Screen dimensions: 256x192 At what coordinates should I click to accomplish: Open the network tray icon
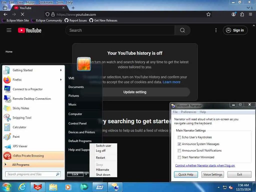coord(225,187)
